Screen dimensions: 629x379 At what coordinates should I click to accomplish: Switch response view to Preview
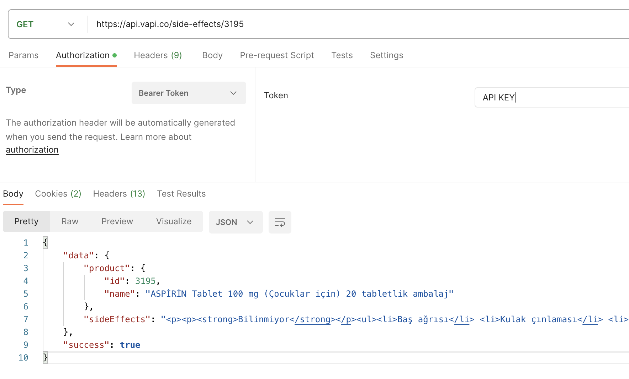117,221
